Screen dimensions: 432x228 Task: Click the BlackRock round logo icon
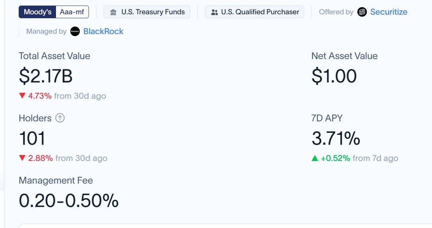pyautogui.click(x=75, y=31)
